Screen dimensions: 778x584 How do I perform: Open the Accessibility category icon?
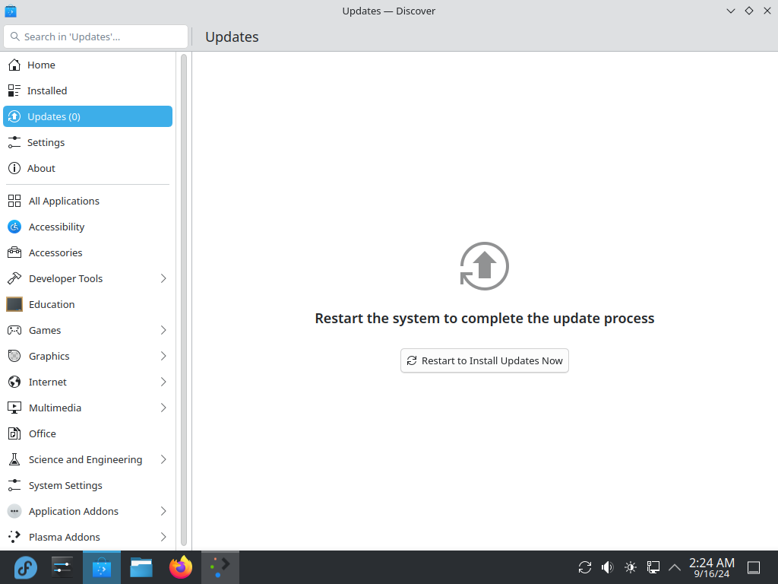(14, 227)
